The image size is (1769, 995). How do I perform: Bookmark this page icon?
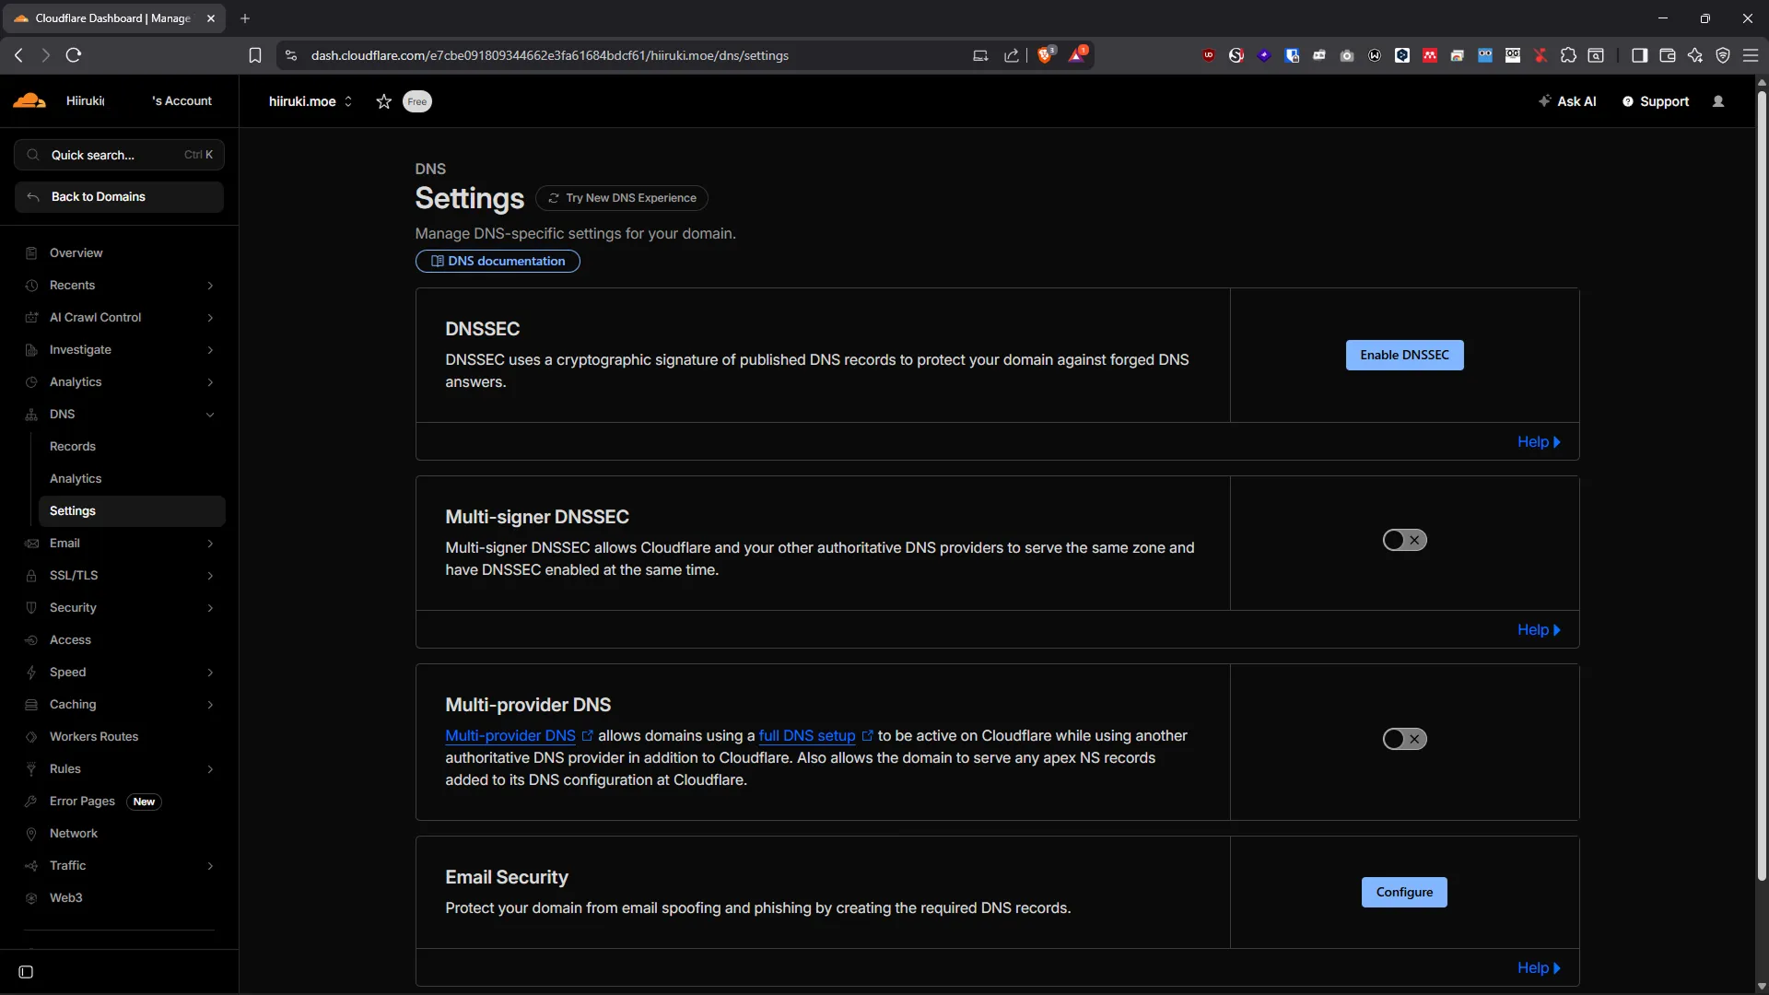point(255,55)
